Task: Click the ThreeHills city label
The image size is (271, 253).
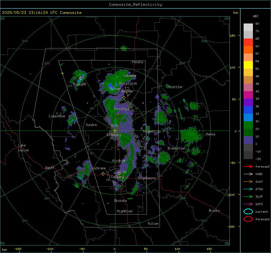Action: coord(151,131)
